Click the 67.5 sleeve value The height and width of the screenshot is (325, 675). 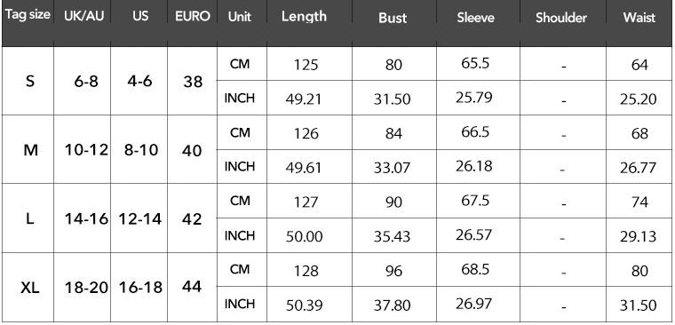(x=472, y=201)
